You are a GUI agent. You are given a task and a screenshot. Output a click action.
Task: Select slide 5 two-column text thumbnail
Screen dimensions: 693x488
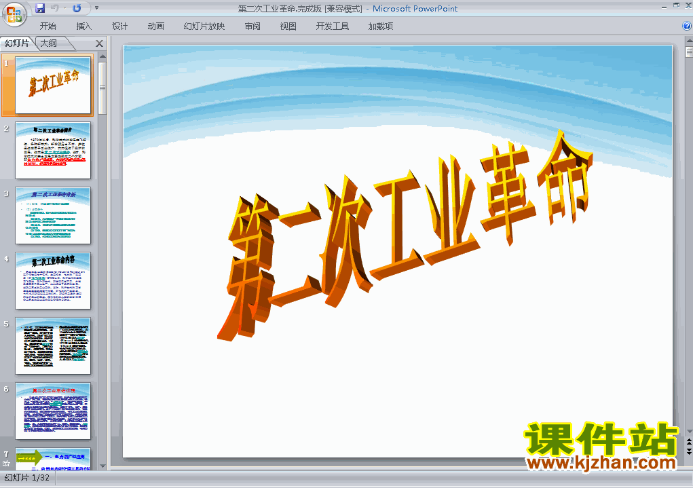click(53, 345)
